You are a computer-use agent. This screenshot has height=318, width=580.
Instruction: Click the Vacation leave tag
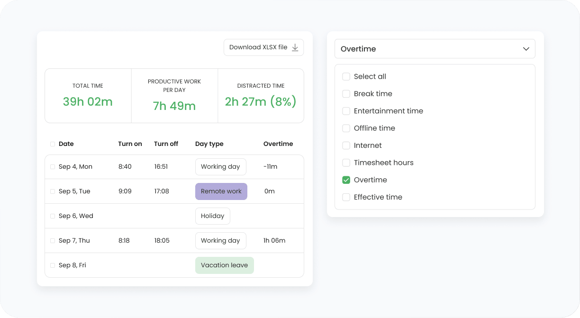pos(225,265)
